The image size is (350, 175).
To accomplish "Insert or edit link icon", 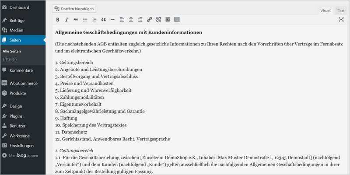I will click(x=149, y=20).
